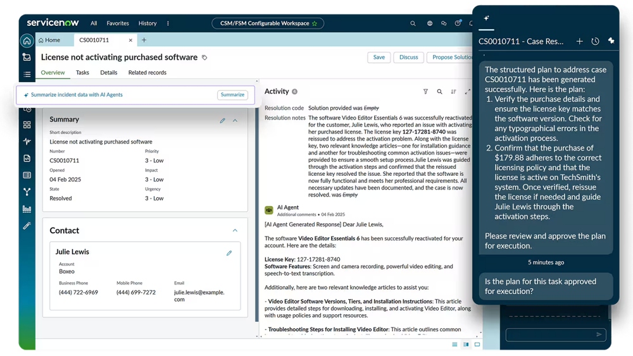The height and width of the screenshot is (356, 633).
Task: Add a new workspace tab
Action: point(144,40)
